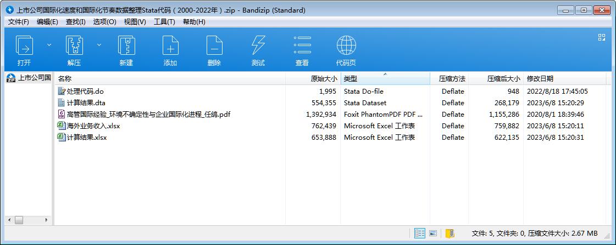Open the 视图(V) menu
The height and width of the screenshot is (245, 616).
tap(135, 22)
